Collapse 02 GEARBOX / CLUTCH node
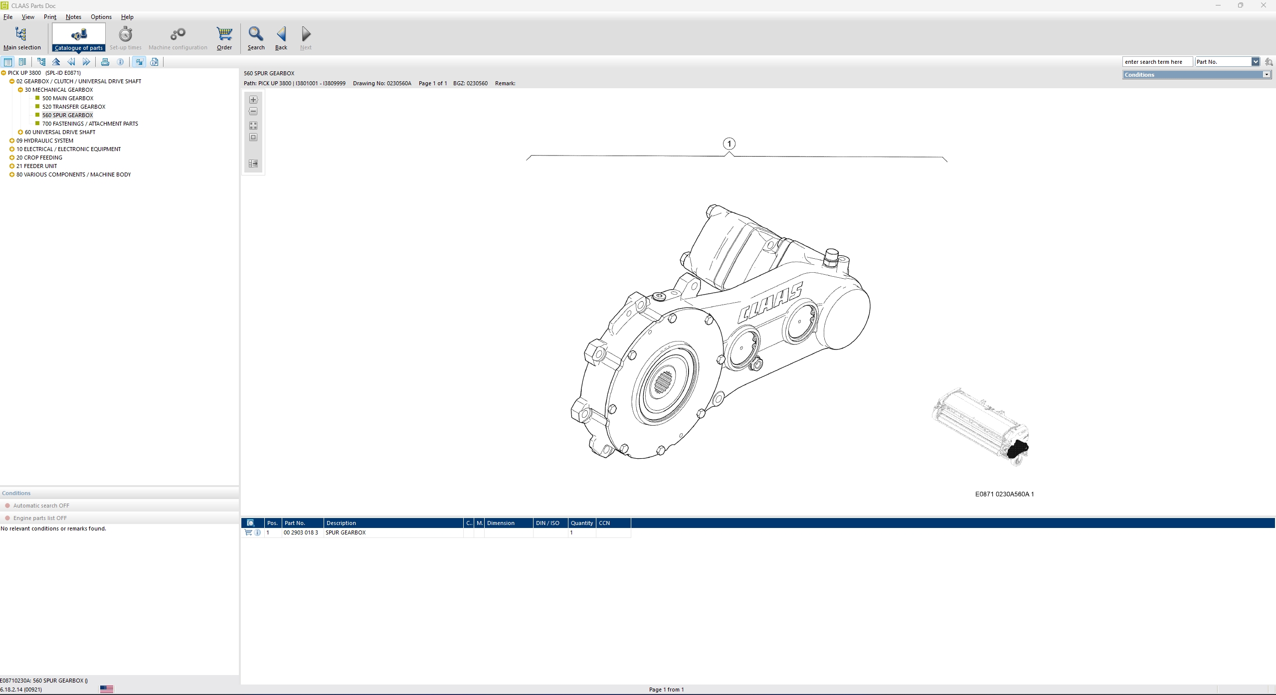1276x695 pixels. [x=12, y=81]
